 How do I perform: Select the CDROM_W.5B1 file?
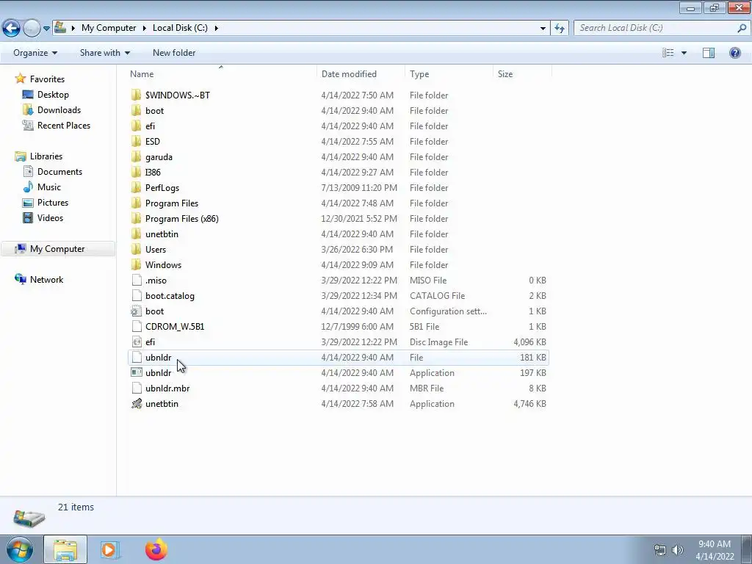point(175,327)
